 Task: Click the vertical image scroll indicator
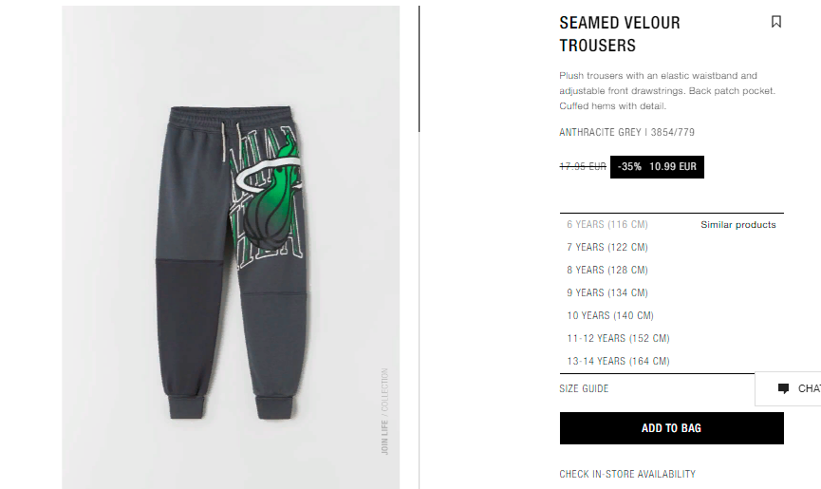(419, 68)
